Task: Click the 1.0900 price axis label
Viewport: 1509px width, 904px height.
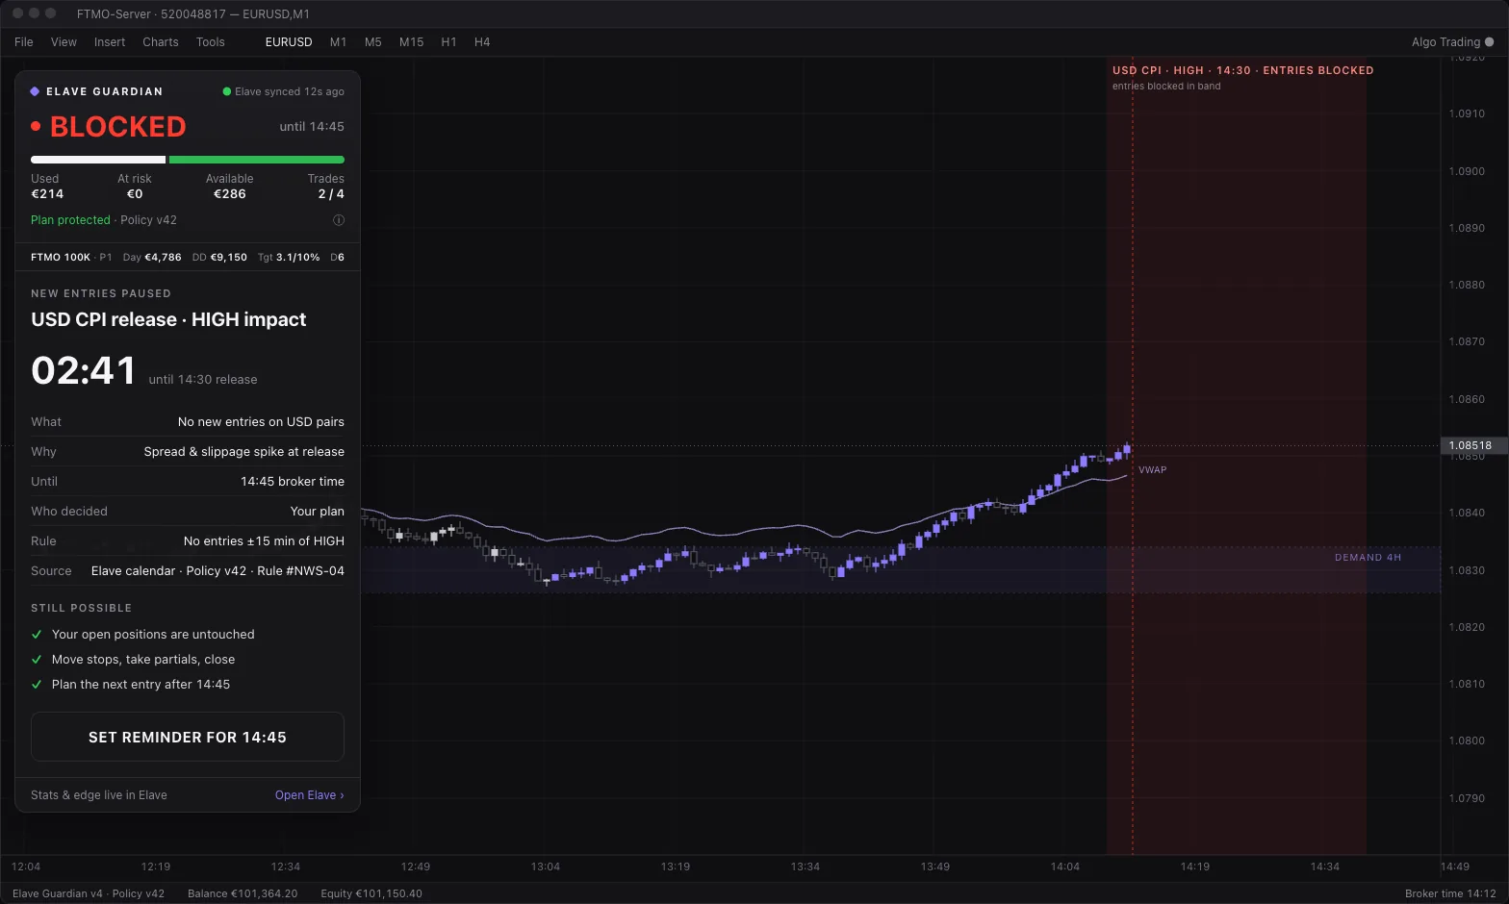Action: (x=1467, y=171)
